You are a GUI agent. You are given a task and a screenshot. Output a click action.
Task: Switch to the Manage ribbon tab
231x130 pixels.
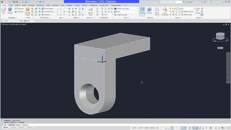(x=69, y=5)
